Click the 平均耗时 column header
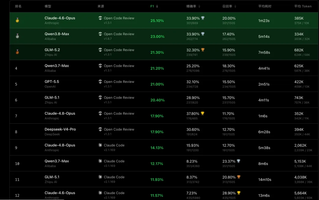 point(265,6)
